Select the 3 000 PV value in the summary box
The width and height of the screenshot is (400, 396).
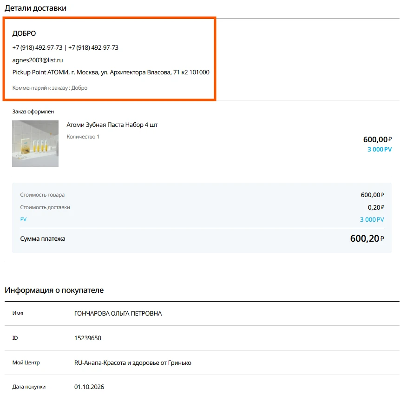click(x=372, y=219)
